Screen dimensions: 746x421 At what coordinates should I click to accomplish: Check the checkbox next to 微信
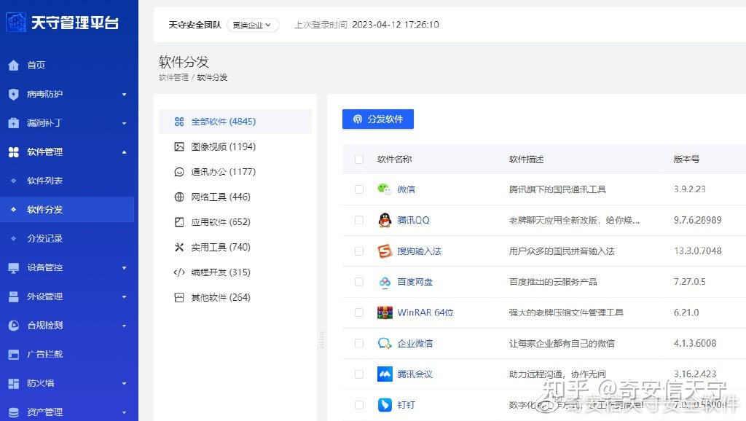(x=358, y=189)
